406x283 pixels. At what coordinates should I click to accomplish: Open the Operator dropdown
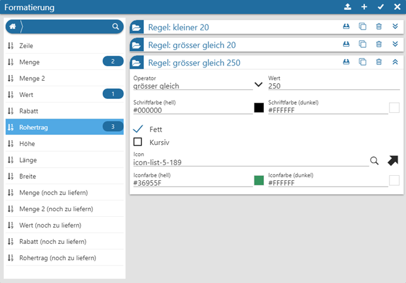tap(258, 84)
